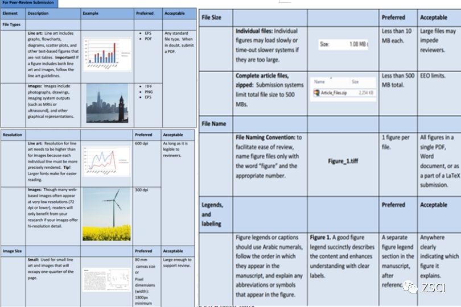Screen dimensions: 461x307
Task: Click the 'Resolution' section heading
Action: point(13,135)
